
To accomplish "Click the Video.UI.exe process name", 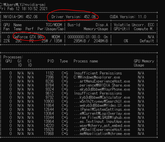I will click(102, 105).
